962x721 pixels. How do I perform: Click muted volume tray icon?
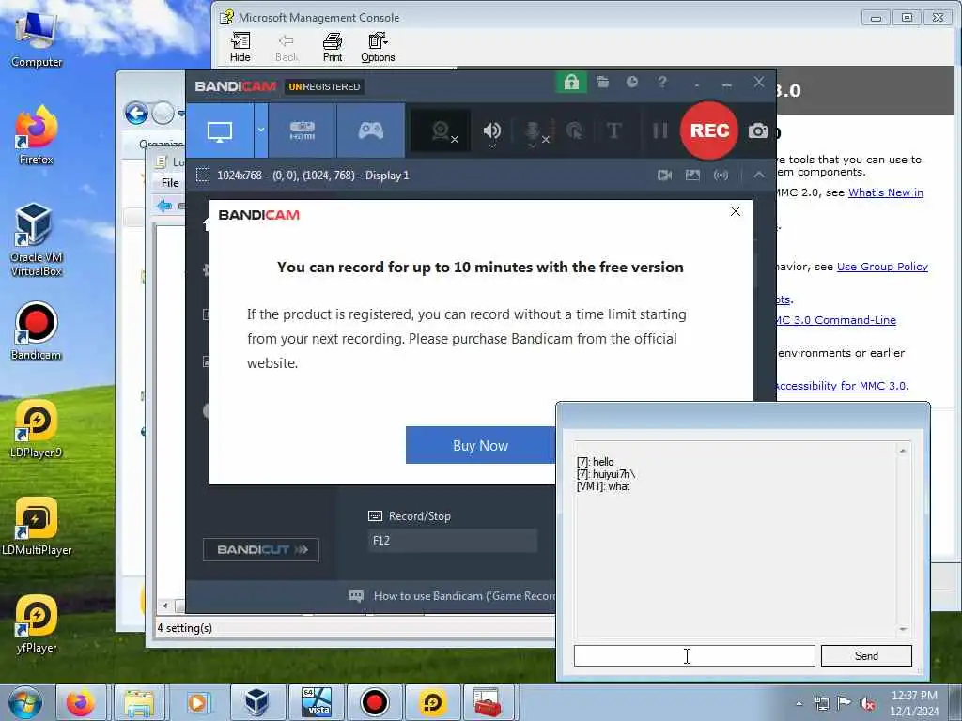(x=867, y=703)
